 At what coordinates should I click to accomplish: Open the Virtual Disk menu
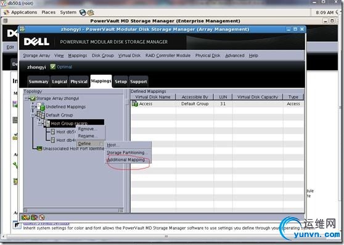[x=129, y=56]
